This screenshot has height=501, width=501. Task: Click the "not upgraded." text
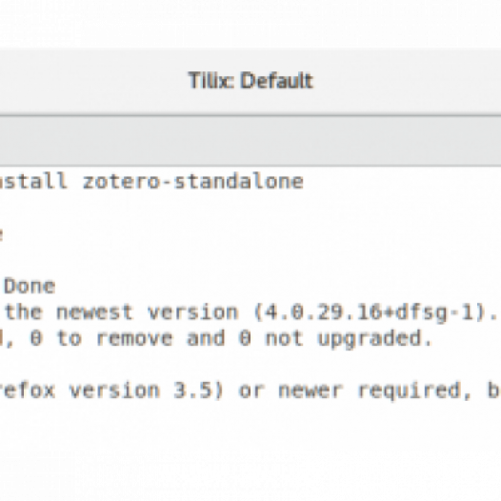click(349, 339)
